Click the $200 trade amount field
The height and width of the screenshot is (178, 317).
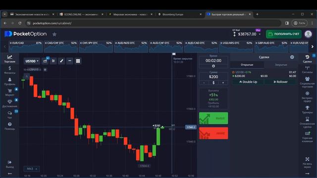(x=213, y=77)
